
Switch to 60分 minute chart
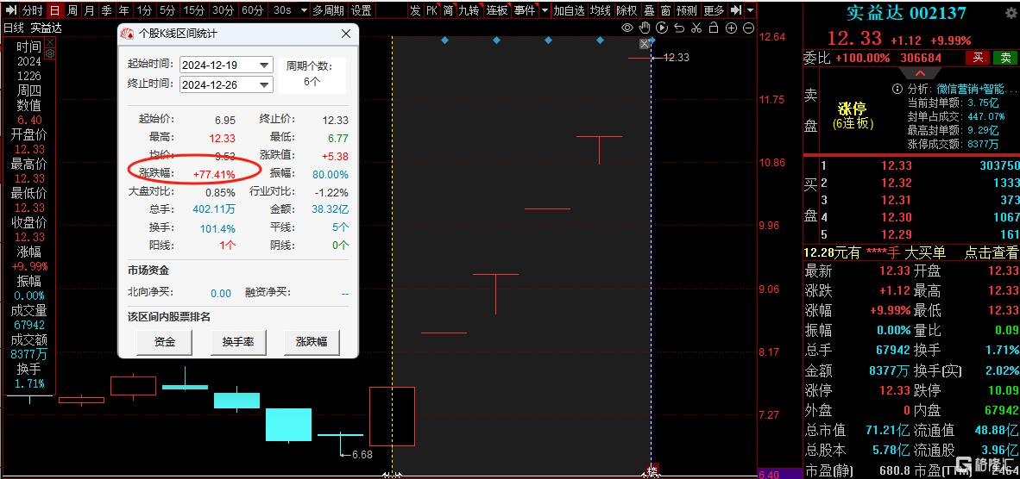(252, 10)
